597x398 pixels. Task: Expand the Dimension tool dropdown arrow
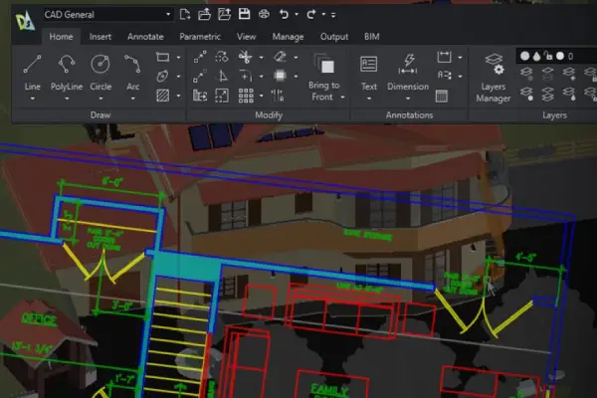pyautogui.click(x=407, y=98)
